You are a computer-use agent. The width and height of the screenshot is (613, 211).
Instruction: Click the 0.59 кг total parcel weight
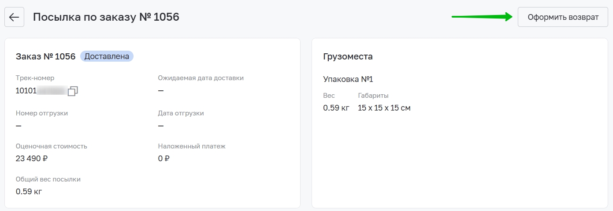[29, 192]
